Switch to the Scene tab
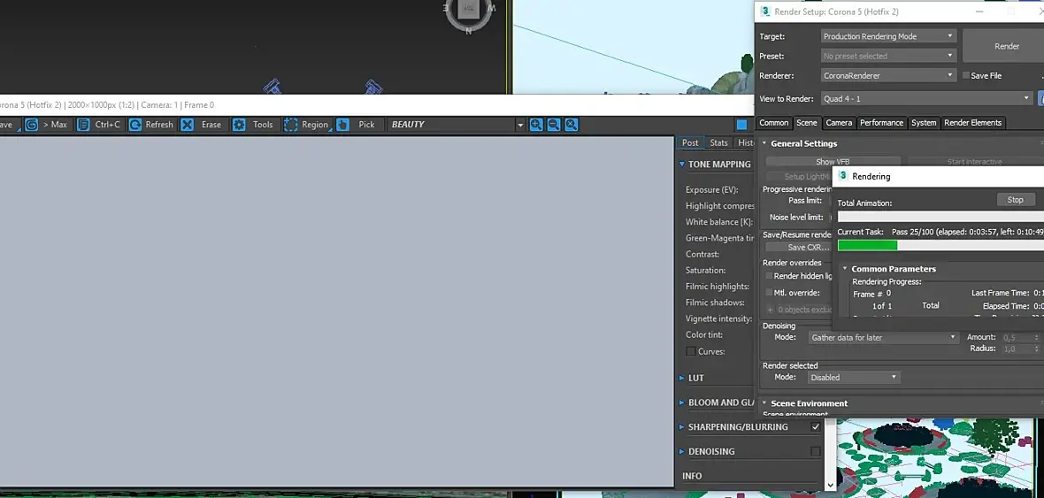1044x498 pixels. [x=806, y=122]
